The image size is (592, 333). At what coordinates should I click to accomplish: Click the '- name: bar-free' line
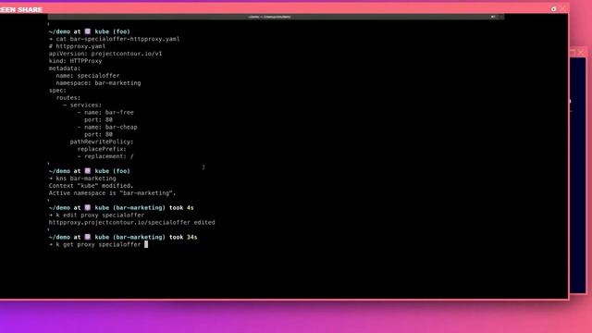105,113
